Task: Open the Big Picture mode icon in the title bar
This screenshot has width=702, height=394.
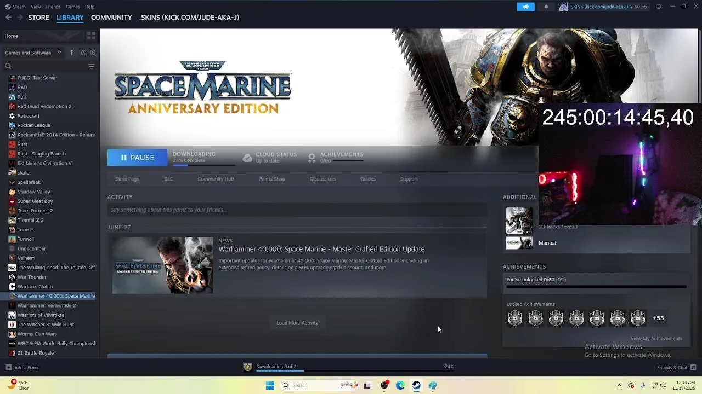Action: (x=659, y=7)
